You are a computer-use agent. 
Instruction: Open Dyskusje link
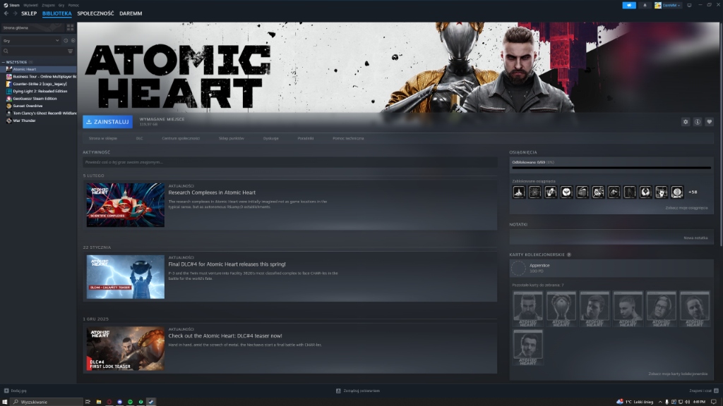(x=270, y=138)
